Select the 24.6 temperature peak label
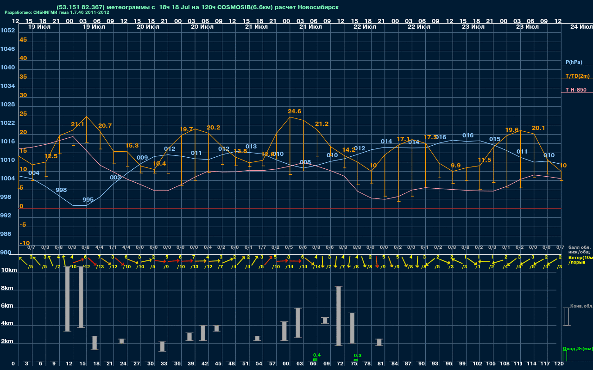593x370 pixels. pos(294,111)
